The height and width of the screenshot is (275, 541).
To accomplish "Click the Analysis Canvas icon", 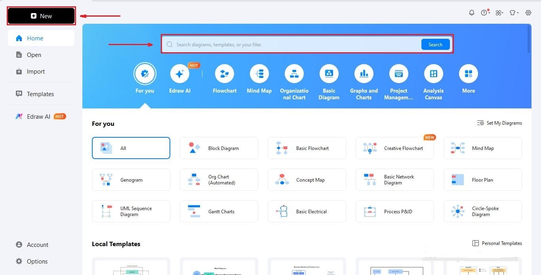I will click(x=433, y=74).
